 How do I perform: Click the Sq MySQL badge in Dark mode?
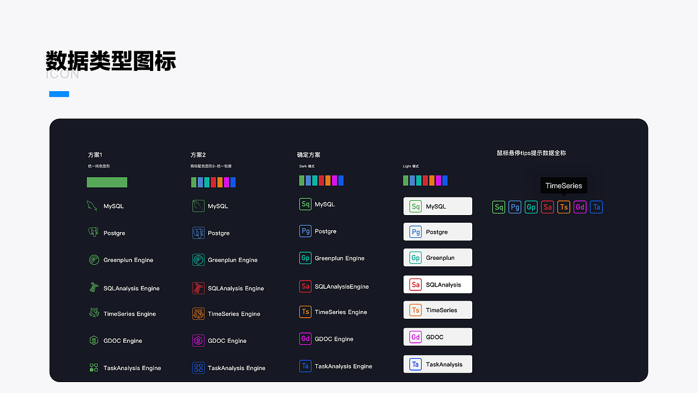tap(305, 204)
